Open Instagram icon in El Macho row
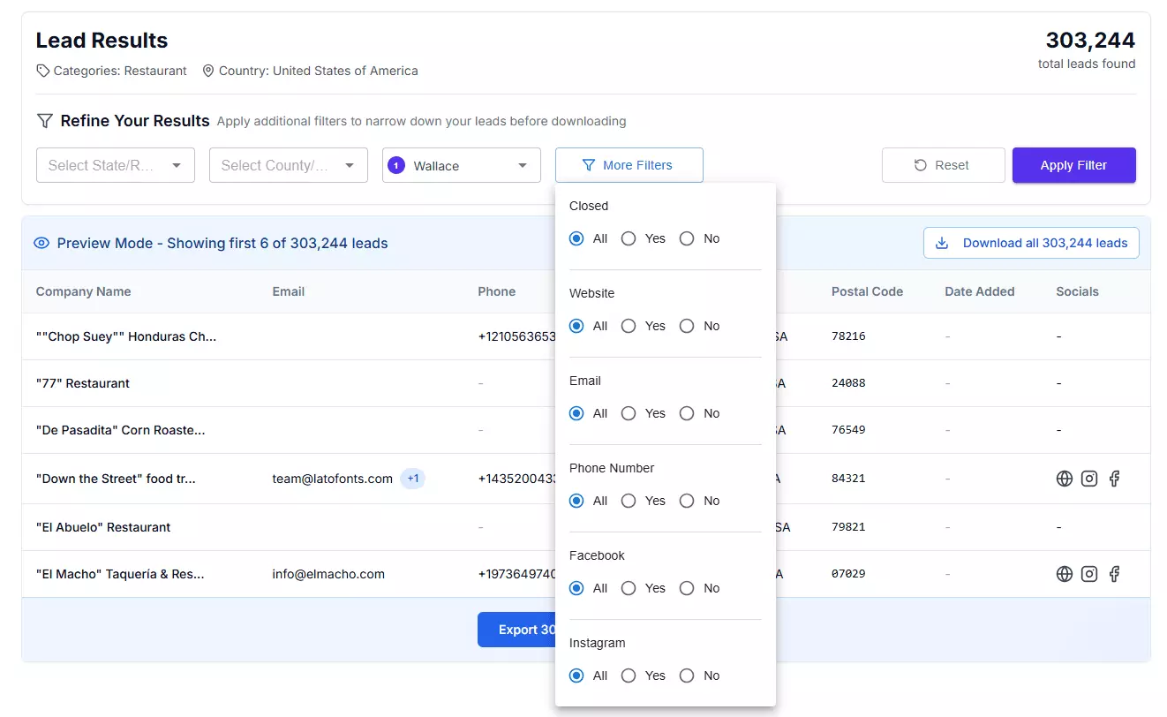Image resolution: width=1167 pixels, height=717 pixels. (x=1089, y=574)
